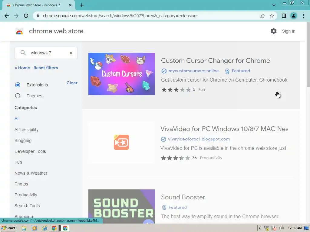
Task: Open VivaVideo for PC Windows title
Action: pos(224,129)
